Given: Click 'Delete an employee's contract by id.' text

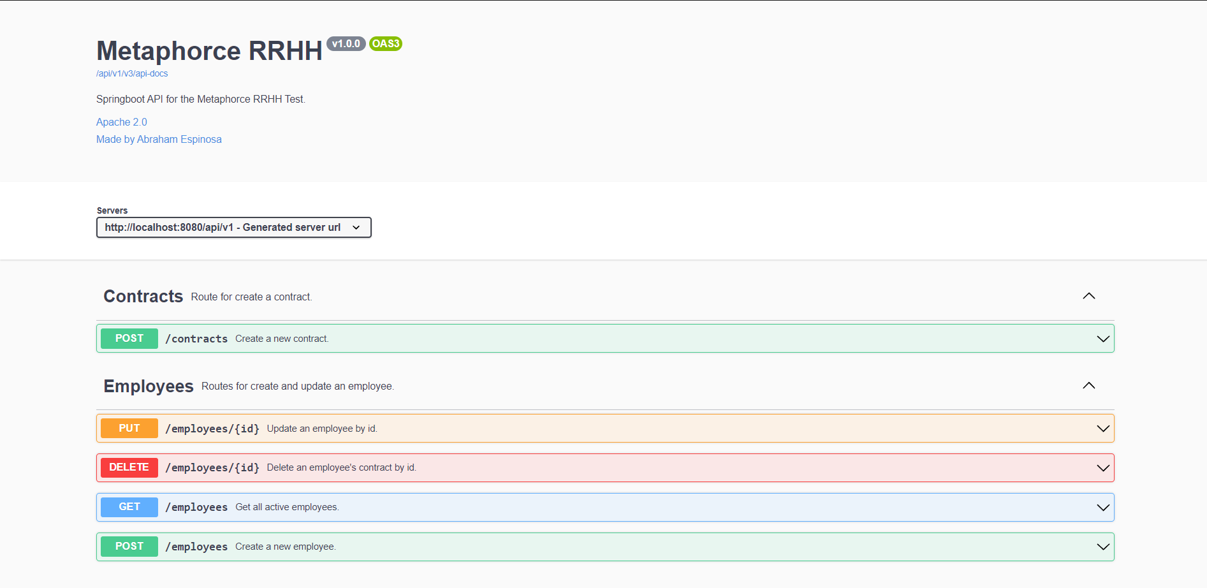Looking at the screenshot, I should (342, 467).
